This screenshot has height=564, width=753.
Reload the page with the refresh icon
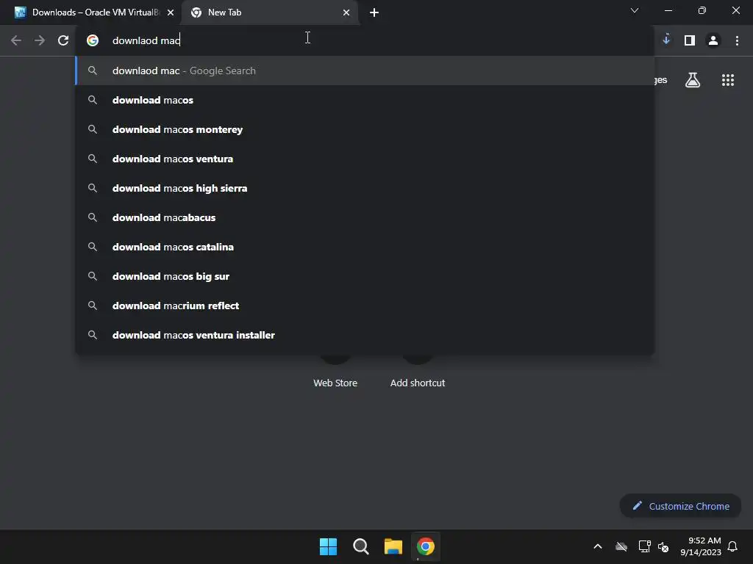(x=63, y=40)
